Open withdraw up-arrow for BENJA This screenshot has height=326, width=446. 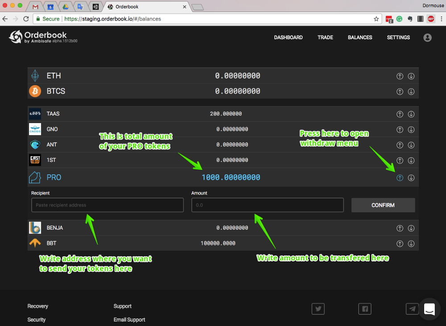(x=400, y=228)
